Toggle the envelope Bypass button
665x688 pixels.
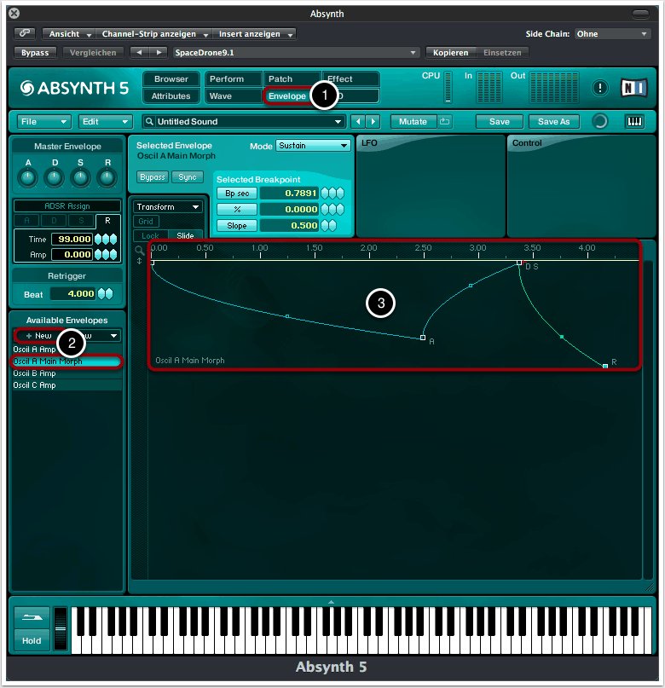coord(152,177)
